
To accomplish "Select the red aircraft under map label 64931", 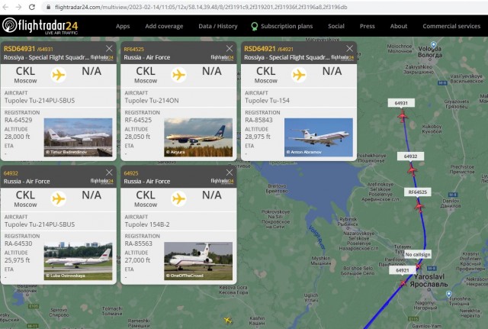I will click(403, 116).
